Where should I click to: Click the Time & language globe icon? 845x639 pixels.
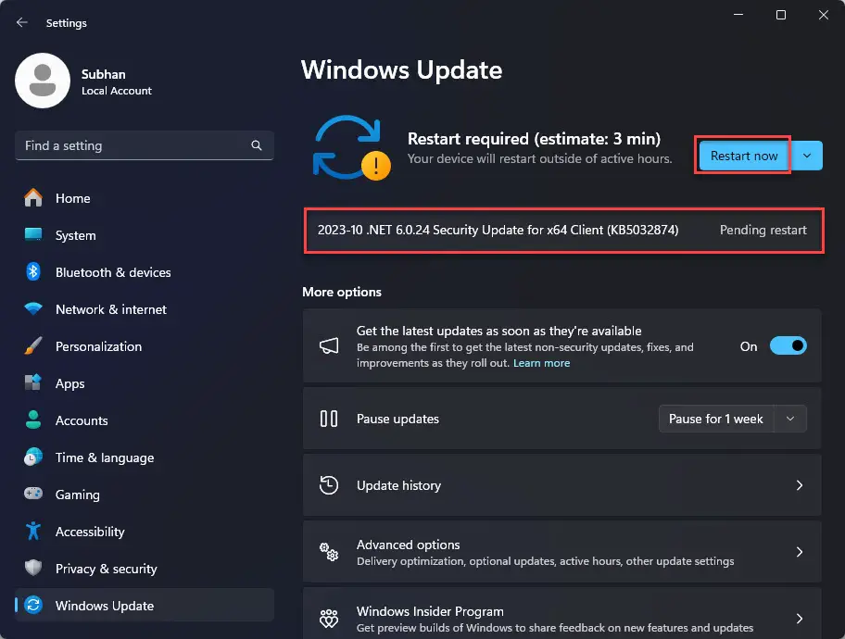33,457
